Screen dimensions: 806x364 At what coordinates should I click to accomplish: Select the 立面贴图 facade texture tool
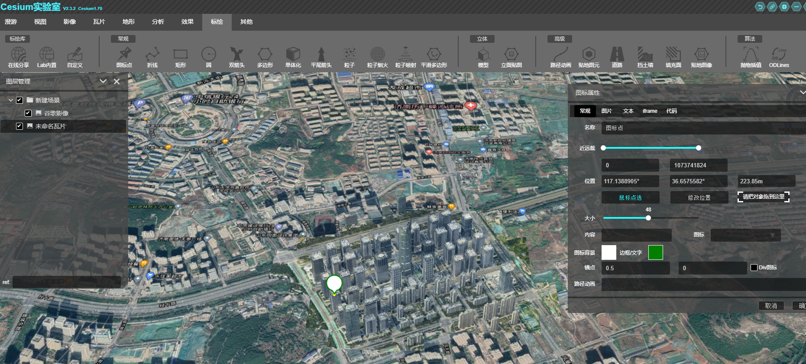click(511, 57)
